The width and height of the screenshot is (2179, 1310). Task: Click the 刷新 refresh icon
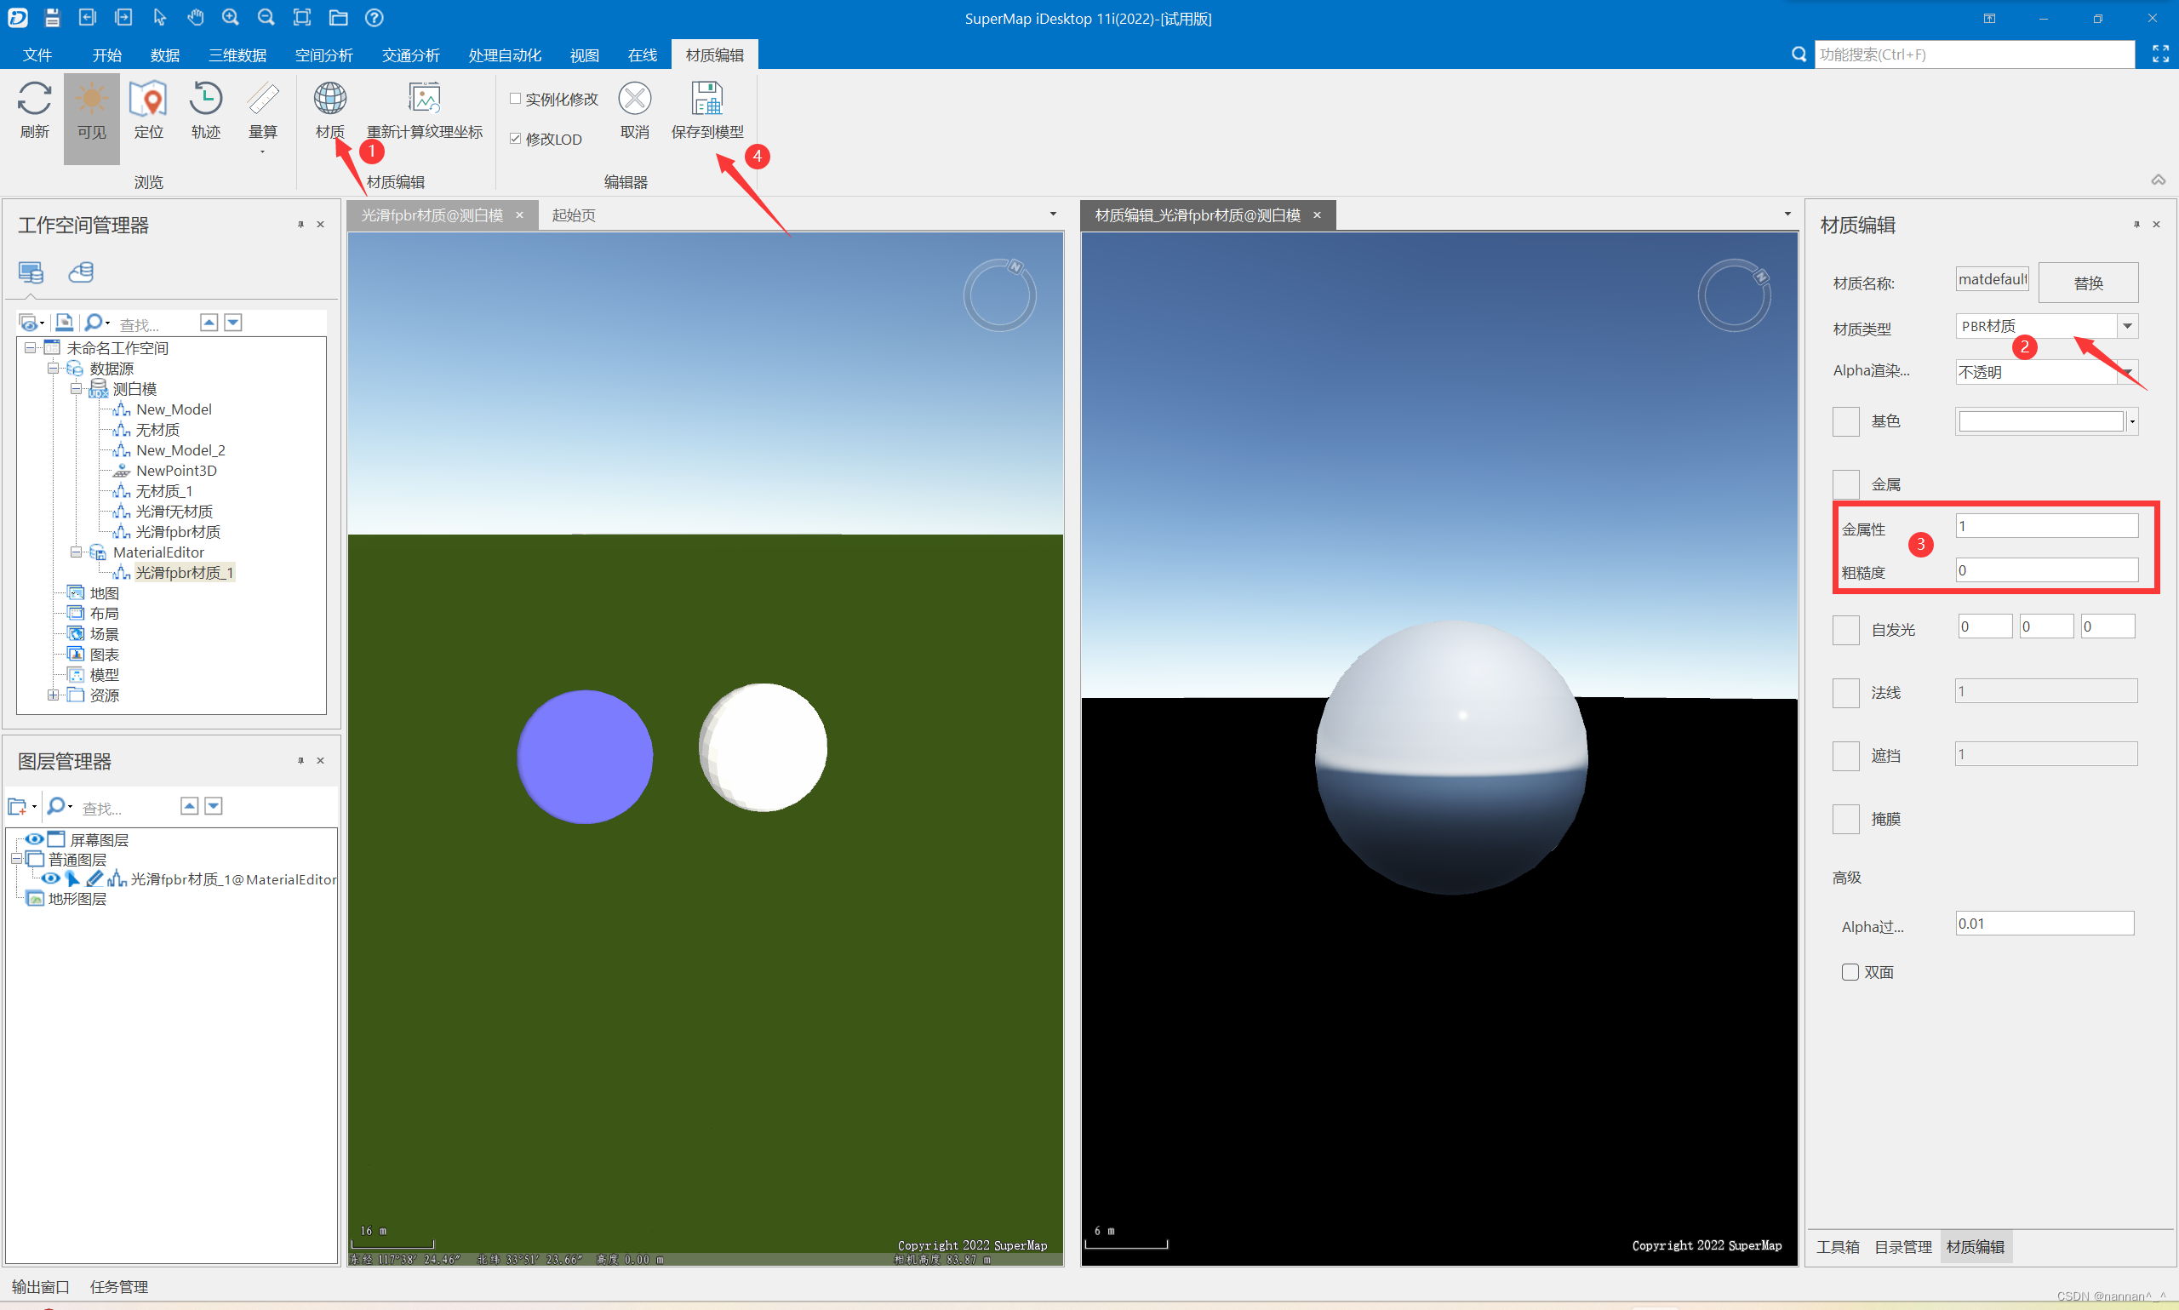pos(34,99)
